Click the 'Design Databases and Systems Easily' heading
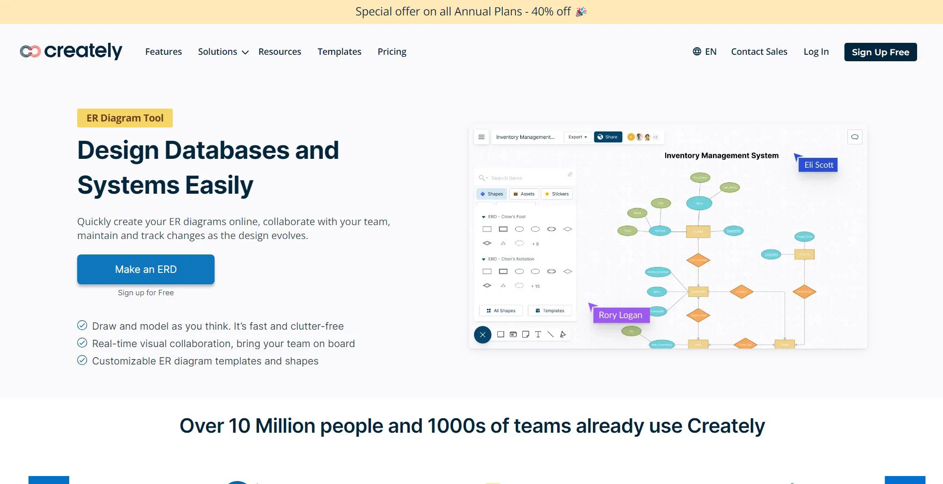943x484 pixels. [x=208, y=167]
